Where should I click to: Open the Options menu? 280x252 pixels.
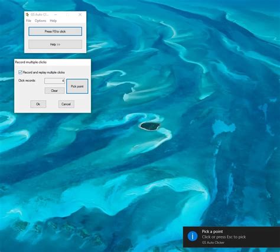tap(40, 21)
